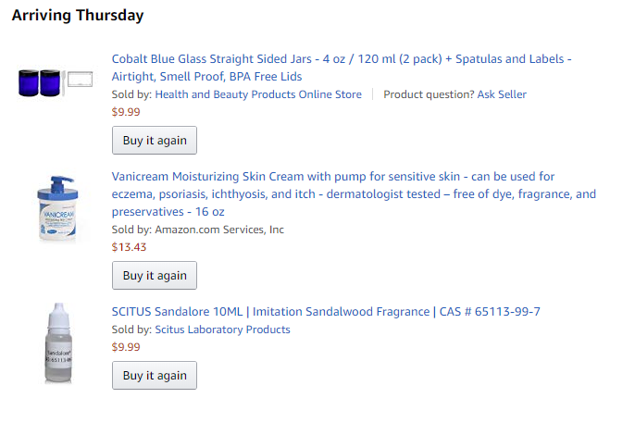Open the Vanicream Moisturizing Skin Cream title link
Viewport: 635px width, 423px height.
click(x=333, y=176)
